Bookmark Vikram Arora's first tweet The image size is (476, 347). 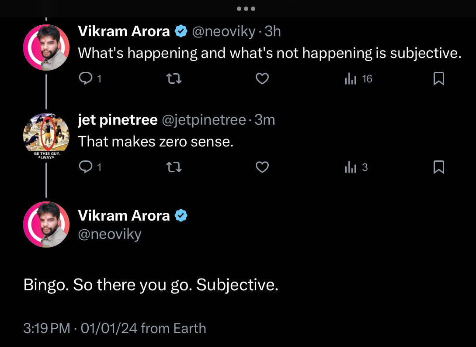pos(438,78)
